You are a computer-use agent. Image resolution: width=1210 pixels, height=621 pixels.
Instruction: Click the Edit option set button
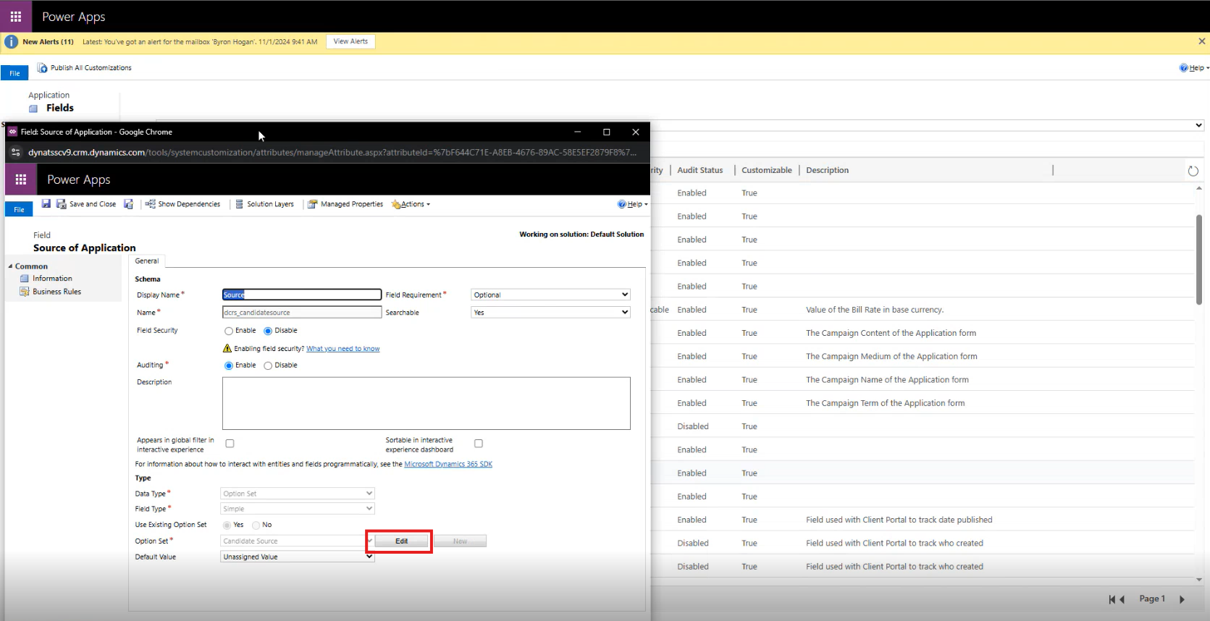[x=401, y=541]
